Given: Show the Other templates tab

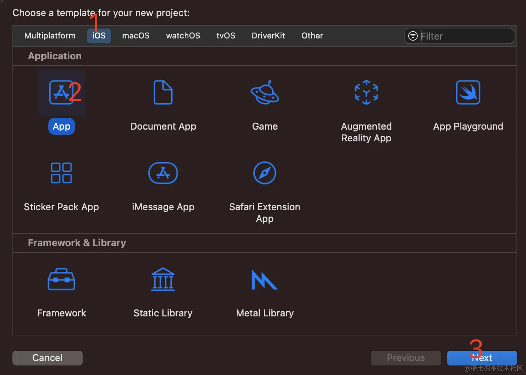Looking at the screenshot, I should coord(312,36).
